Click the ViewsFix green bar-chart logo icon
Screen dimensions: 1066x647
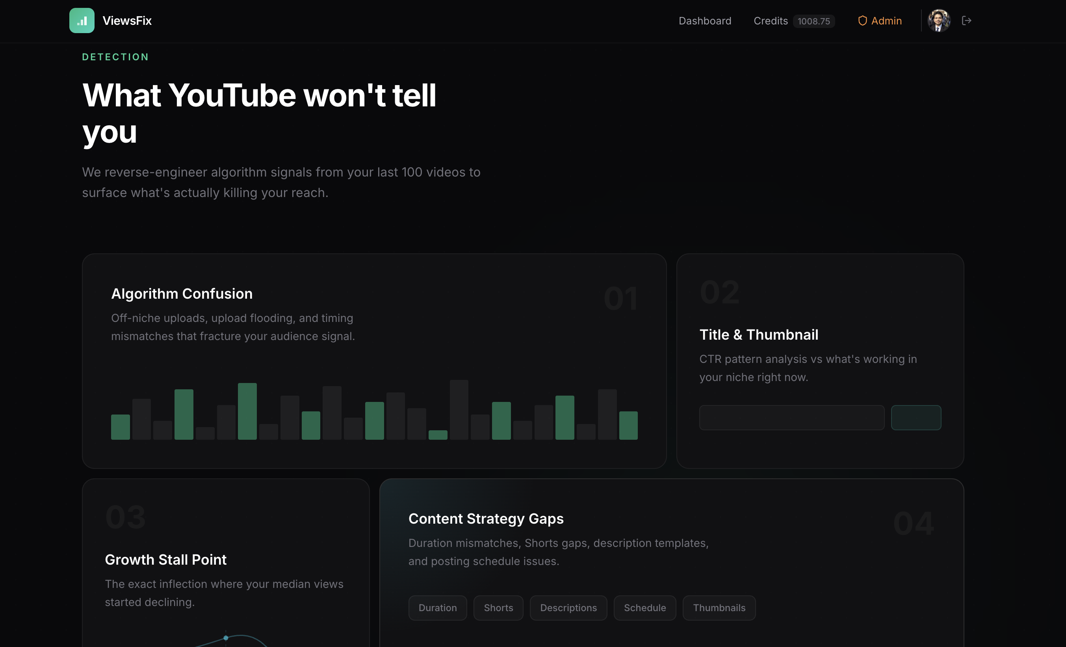[82, 20]
